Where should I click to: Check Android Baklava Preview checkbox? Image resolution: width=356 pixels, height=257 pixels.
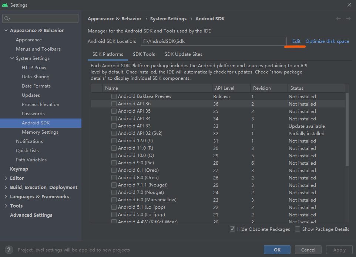pos(114,96)
